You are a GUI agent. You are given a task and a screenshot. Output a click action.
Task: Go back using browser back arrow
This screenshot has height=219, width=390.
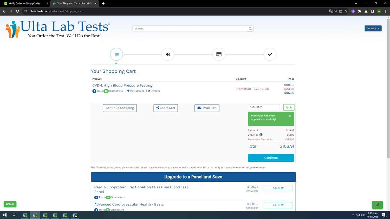point(4,11)
